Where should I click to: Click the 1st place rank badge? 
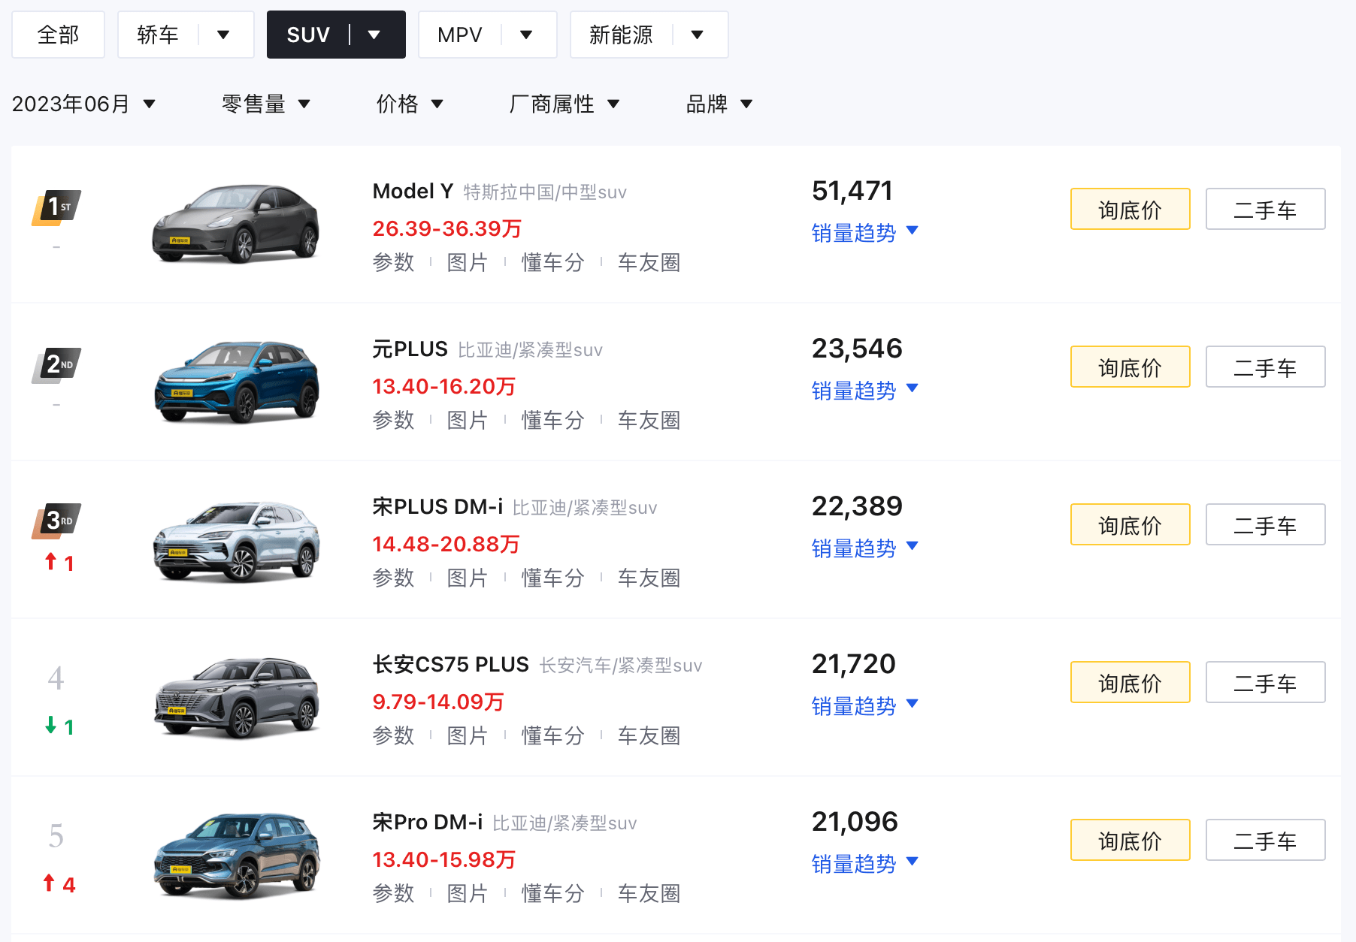57,207
